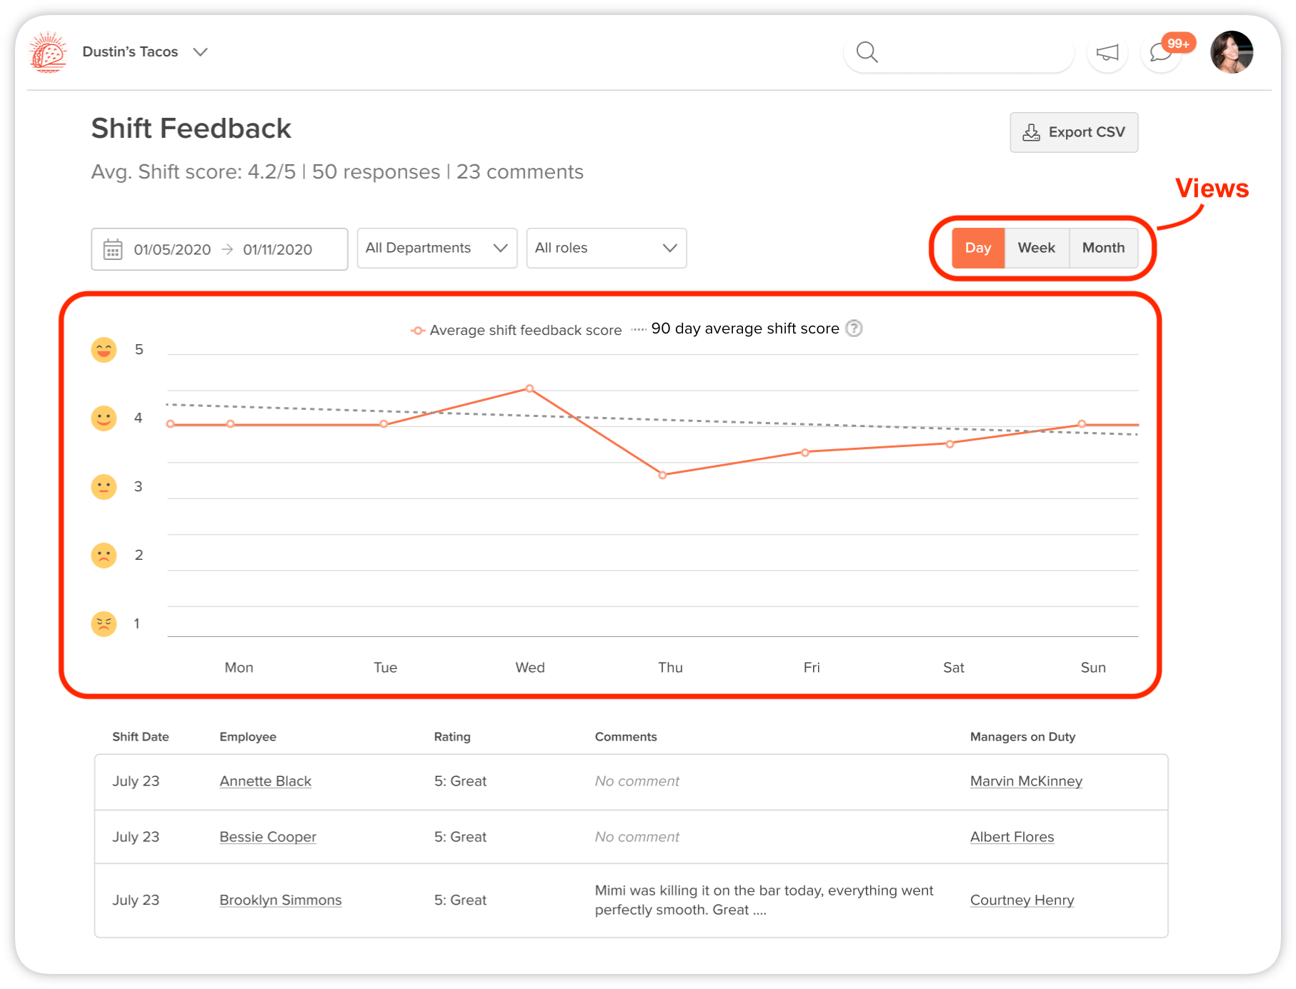1296x989 pixels.
Task: Click the help icon beside 90 day average
Action: point(854,328)
